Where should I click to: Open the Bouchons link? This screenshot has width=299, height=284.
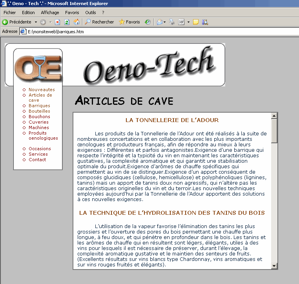coord(39,117)
